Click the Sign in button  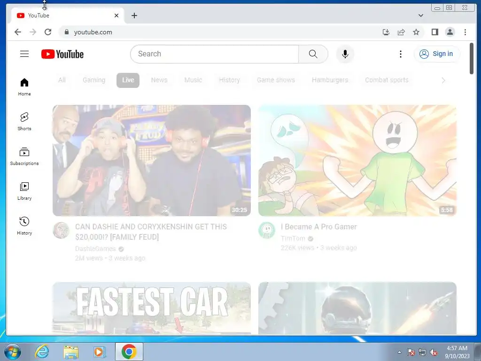437,54
